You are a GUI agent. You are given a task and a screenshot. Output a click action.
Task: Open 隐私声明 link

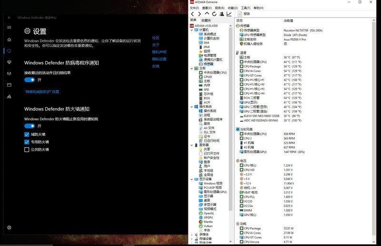tap(159, 52)
